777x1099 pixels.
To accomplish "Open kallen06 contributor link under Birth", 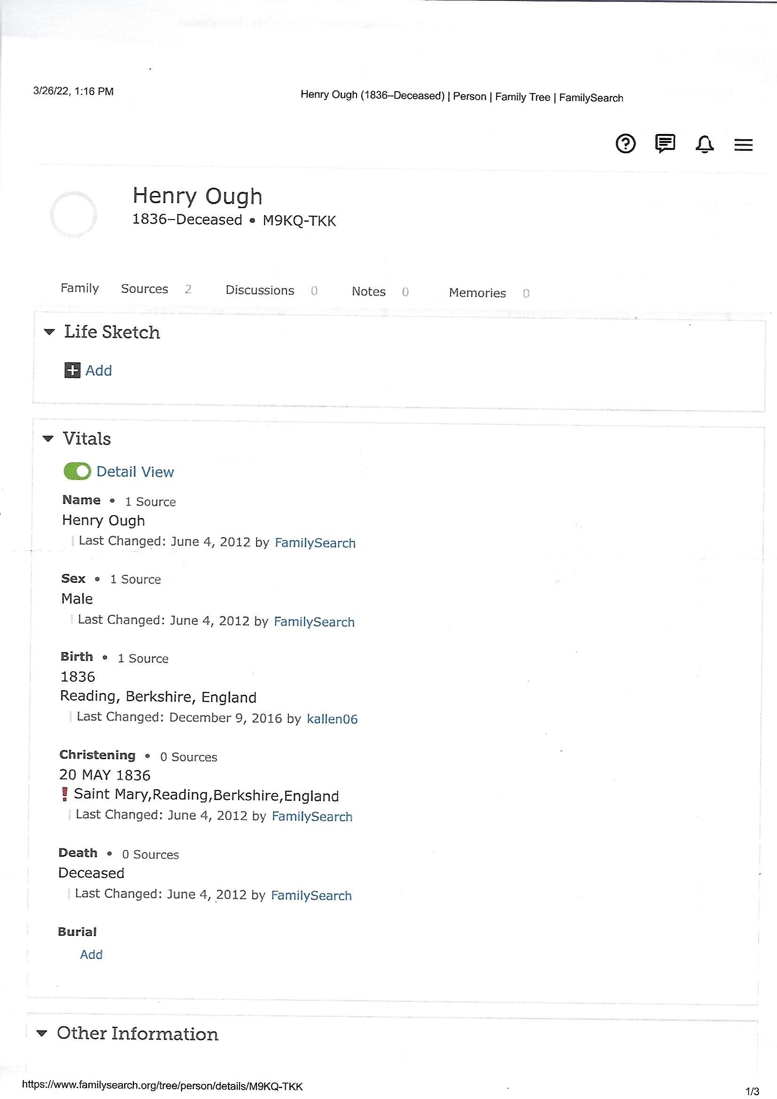I will (x=332, y=719).
